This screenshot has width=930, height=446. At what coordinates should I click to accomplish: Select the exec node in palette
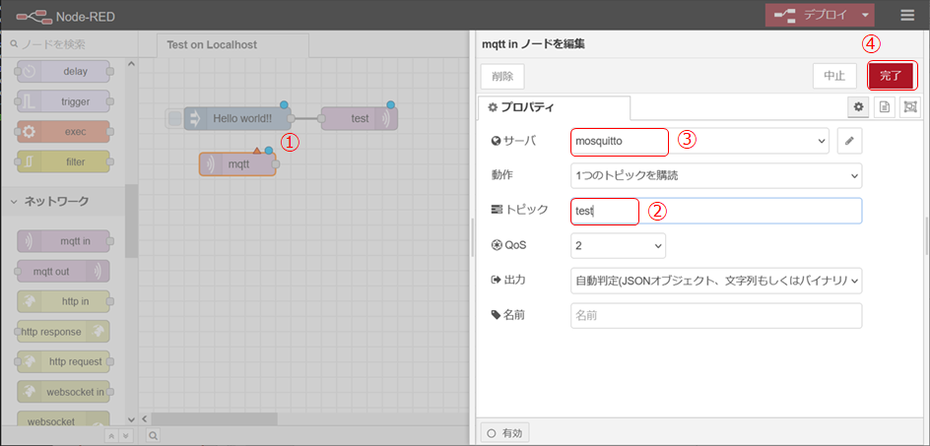tap(64, 131)
